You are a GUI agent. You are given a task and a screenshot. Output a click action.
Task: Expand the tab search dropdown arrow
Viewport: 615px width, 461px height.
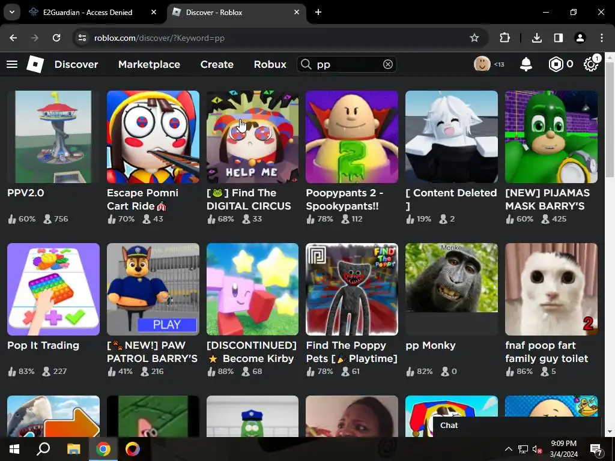[x=12, y=12]
